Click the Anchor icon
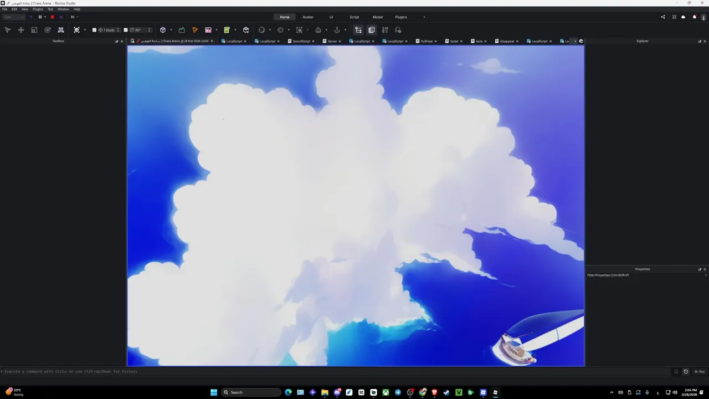Image resolution: width=709 pixels, height=399 pixels. pos(337,30)
